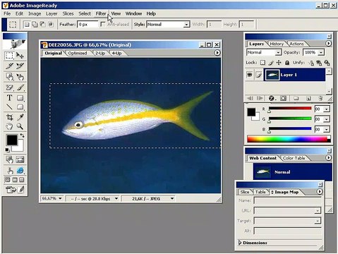Hide Layer 1 using the eye icon
The width and height of the screenshot is (338, 254).
point(250,75)
